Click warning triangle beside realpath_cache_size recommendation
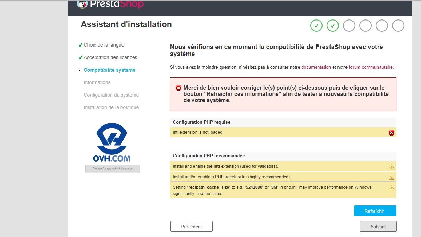Screen dimensions: 421x237 pyautogui.click(x=391, y=188)
